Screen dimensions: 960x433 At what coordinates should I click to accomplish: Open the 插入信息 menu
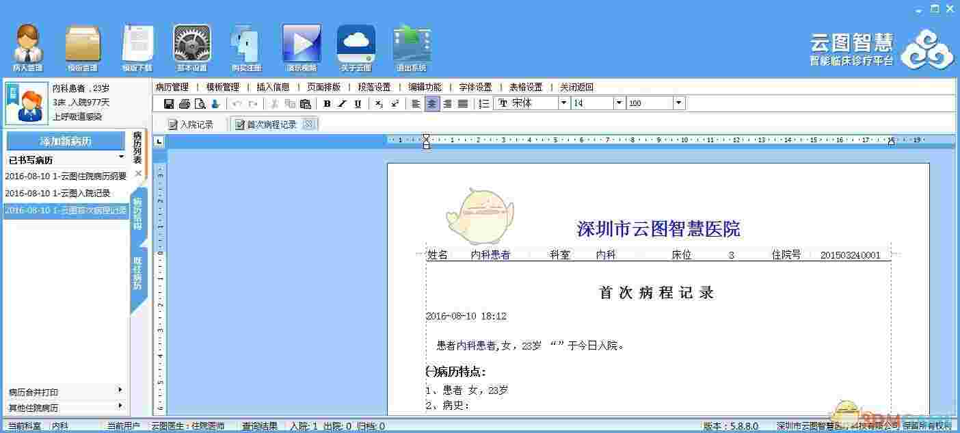[x=273, y=87]
